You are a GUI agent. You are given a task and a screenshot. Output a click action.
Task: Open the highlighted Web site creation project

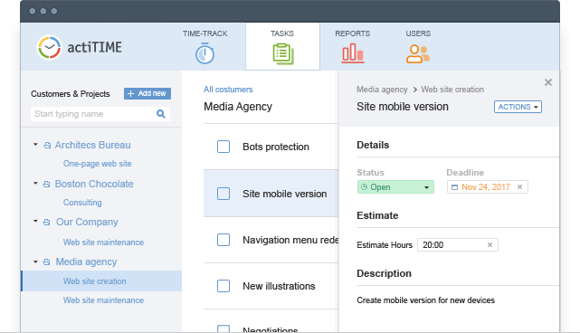pyautogui.click(x=101, y=281)
